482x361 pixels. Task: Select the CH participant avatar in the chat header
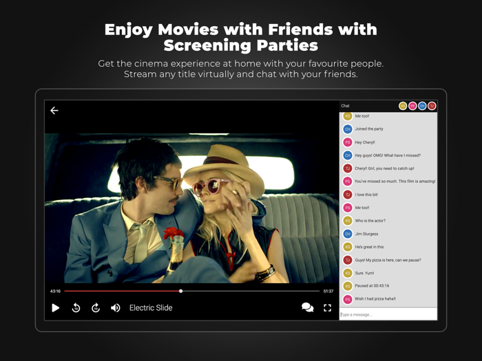pos(422,106)
